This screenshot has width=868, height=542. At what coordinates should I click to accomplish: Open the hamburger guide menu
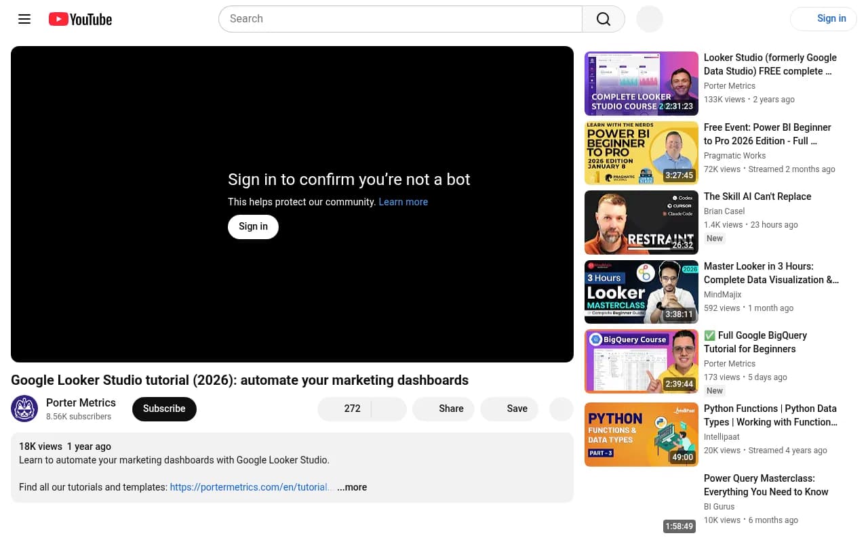(x=24, y=19)
